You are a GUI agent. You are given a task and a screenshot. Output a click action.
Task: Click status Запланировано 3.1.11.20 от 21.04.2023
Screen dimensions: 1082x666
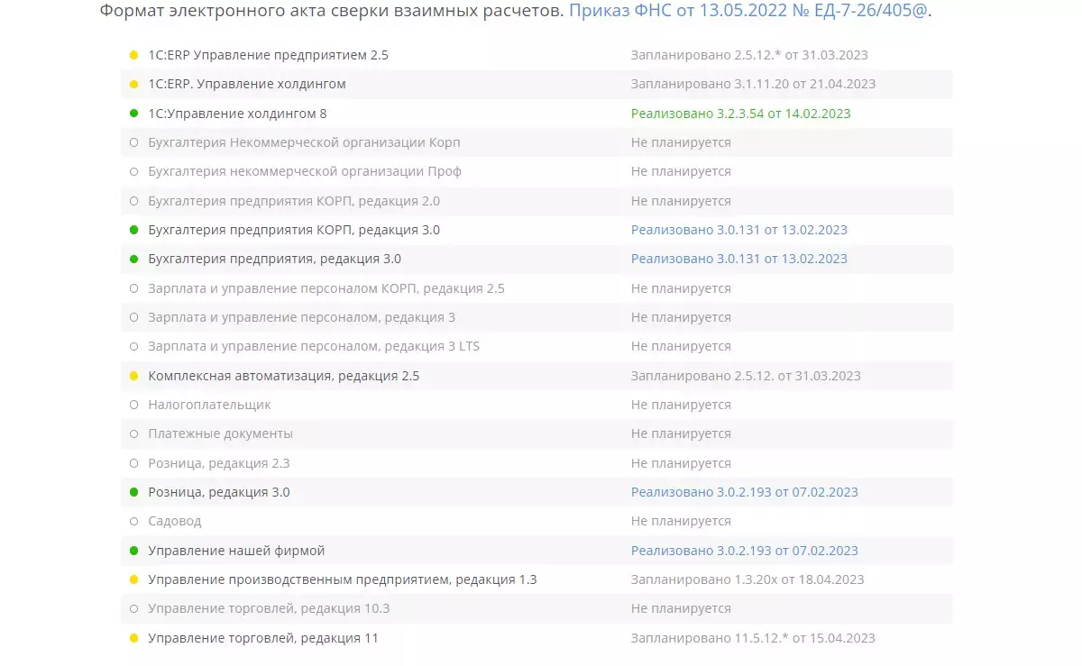click(x=753, y=84)
